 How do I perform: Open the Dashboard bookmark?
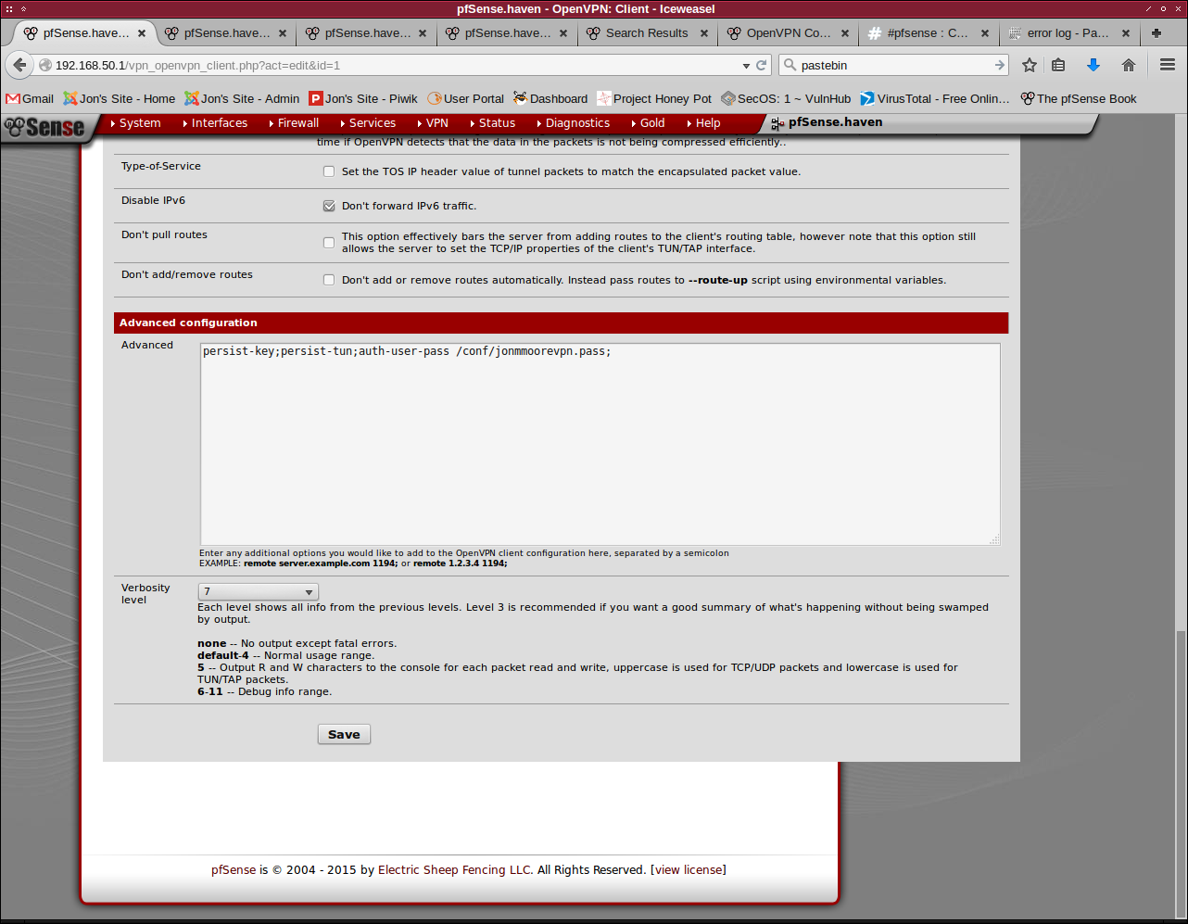point(550,98)
